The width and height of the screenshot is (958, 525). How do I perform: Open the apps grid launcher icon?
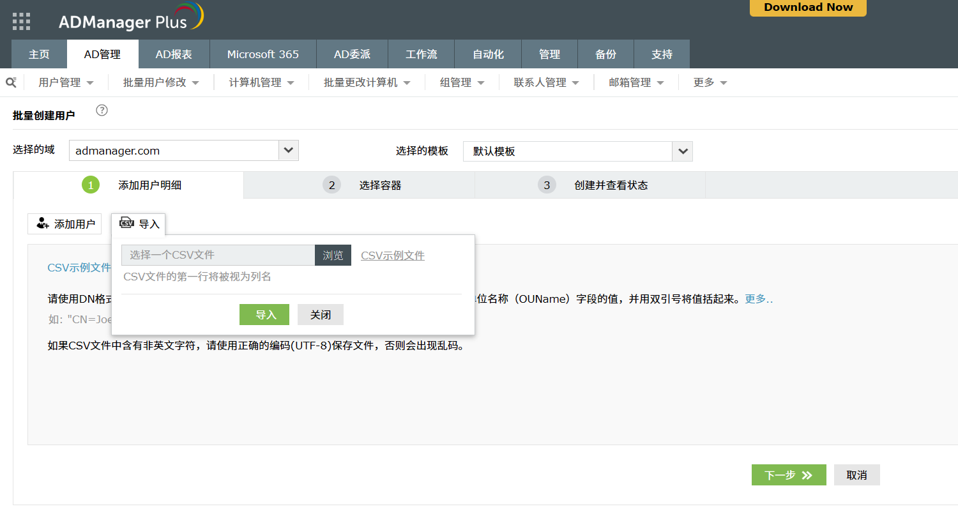(x=21, y=22)
